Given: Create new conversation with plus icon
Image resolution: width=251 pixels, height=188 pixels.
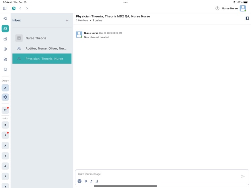Looking at the screenshot, I should click(x=67, y=20).
